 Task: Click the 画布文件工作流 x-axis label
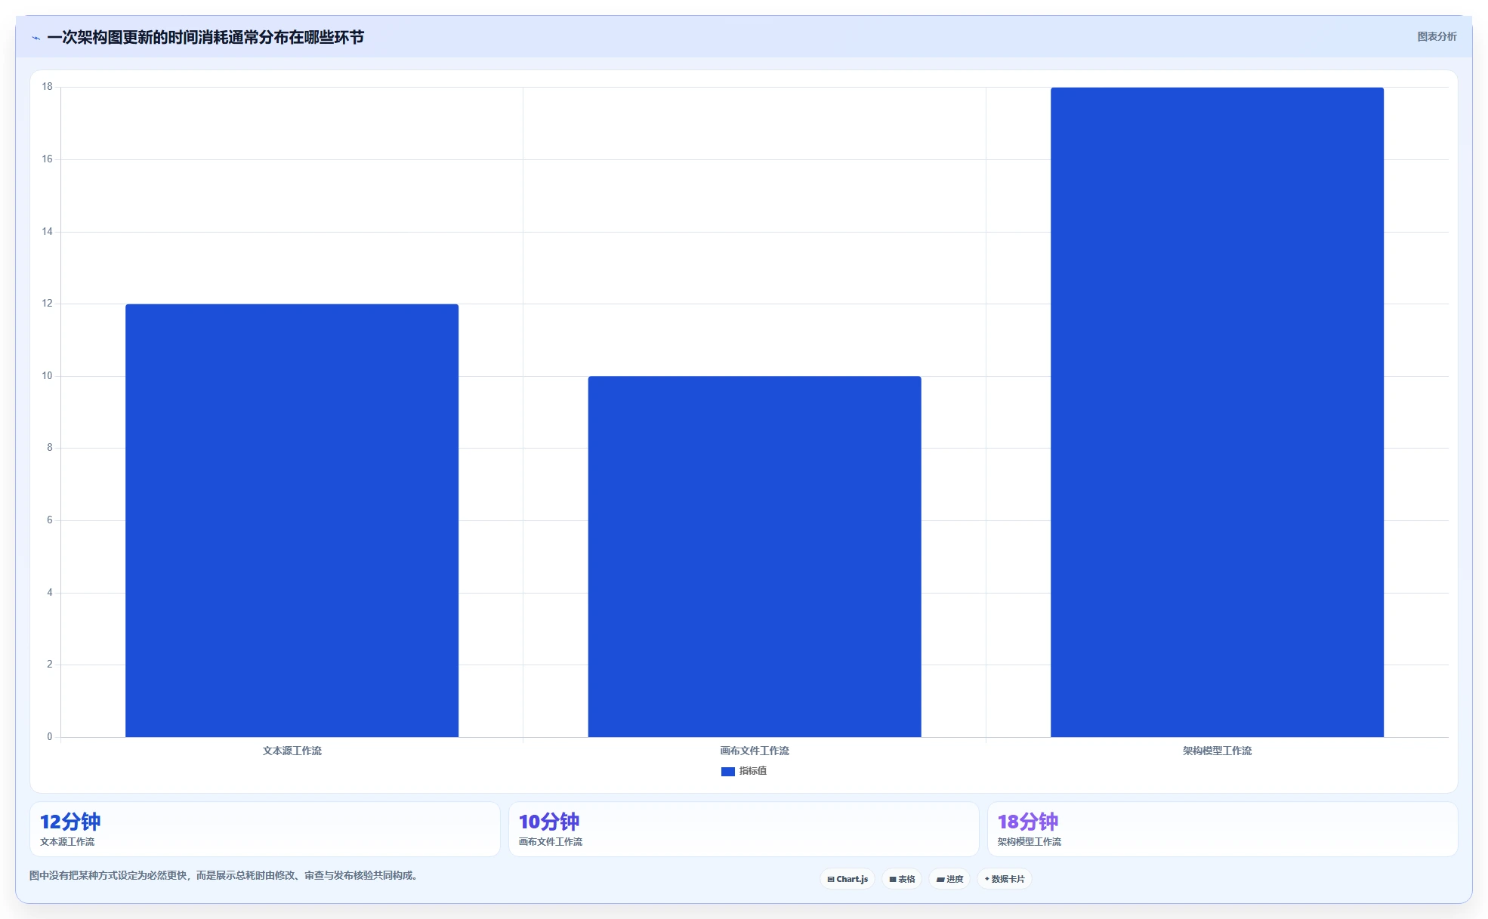click(755, 751)
